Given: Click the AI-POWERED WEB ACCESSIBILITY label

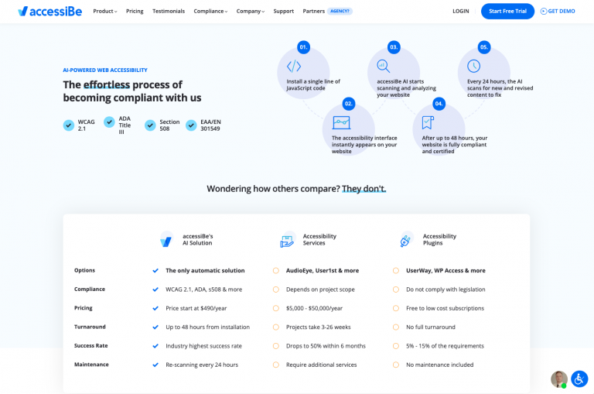Looking at the screenshot, I should coord(105,70).
